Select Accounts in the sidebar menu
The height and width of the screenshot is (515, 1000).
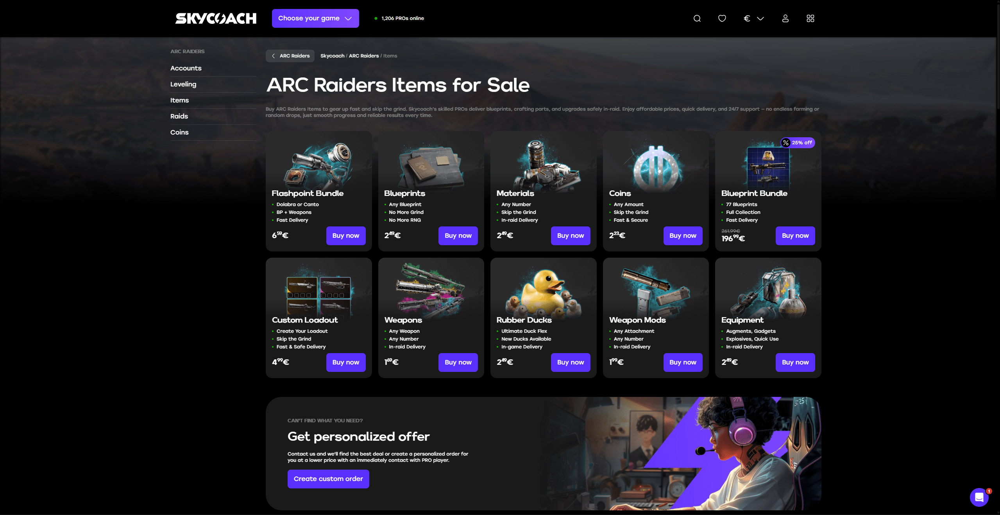tap(186, 68)
